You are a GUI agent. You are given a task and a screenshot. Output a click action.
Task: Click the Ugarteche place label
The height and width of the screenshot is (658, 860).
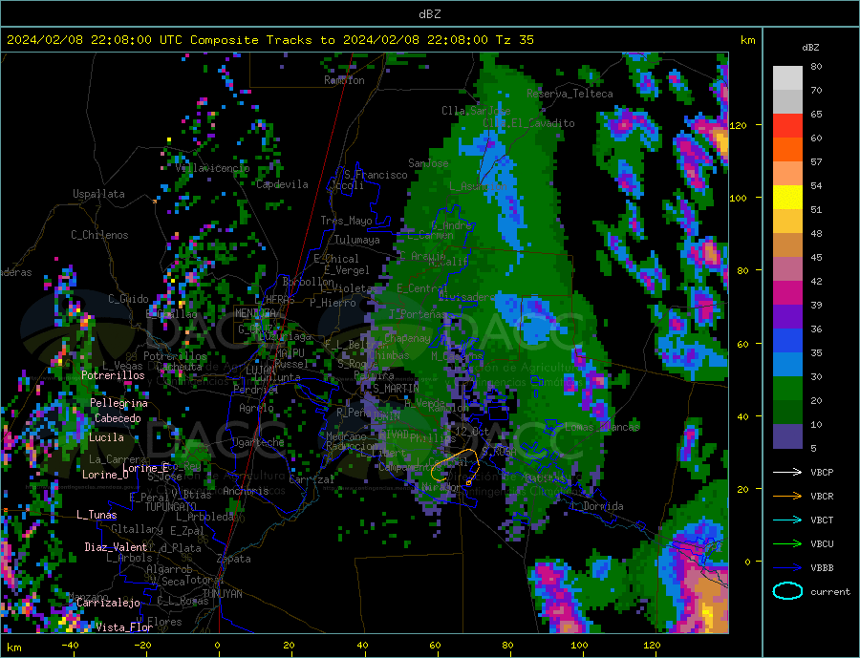coord(258,442)
